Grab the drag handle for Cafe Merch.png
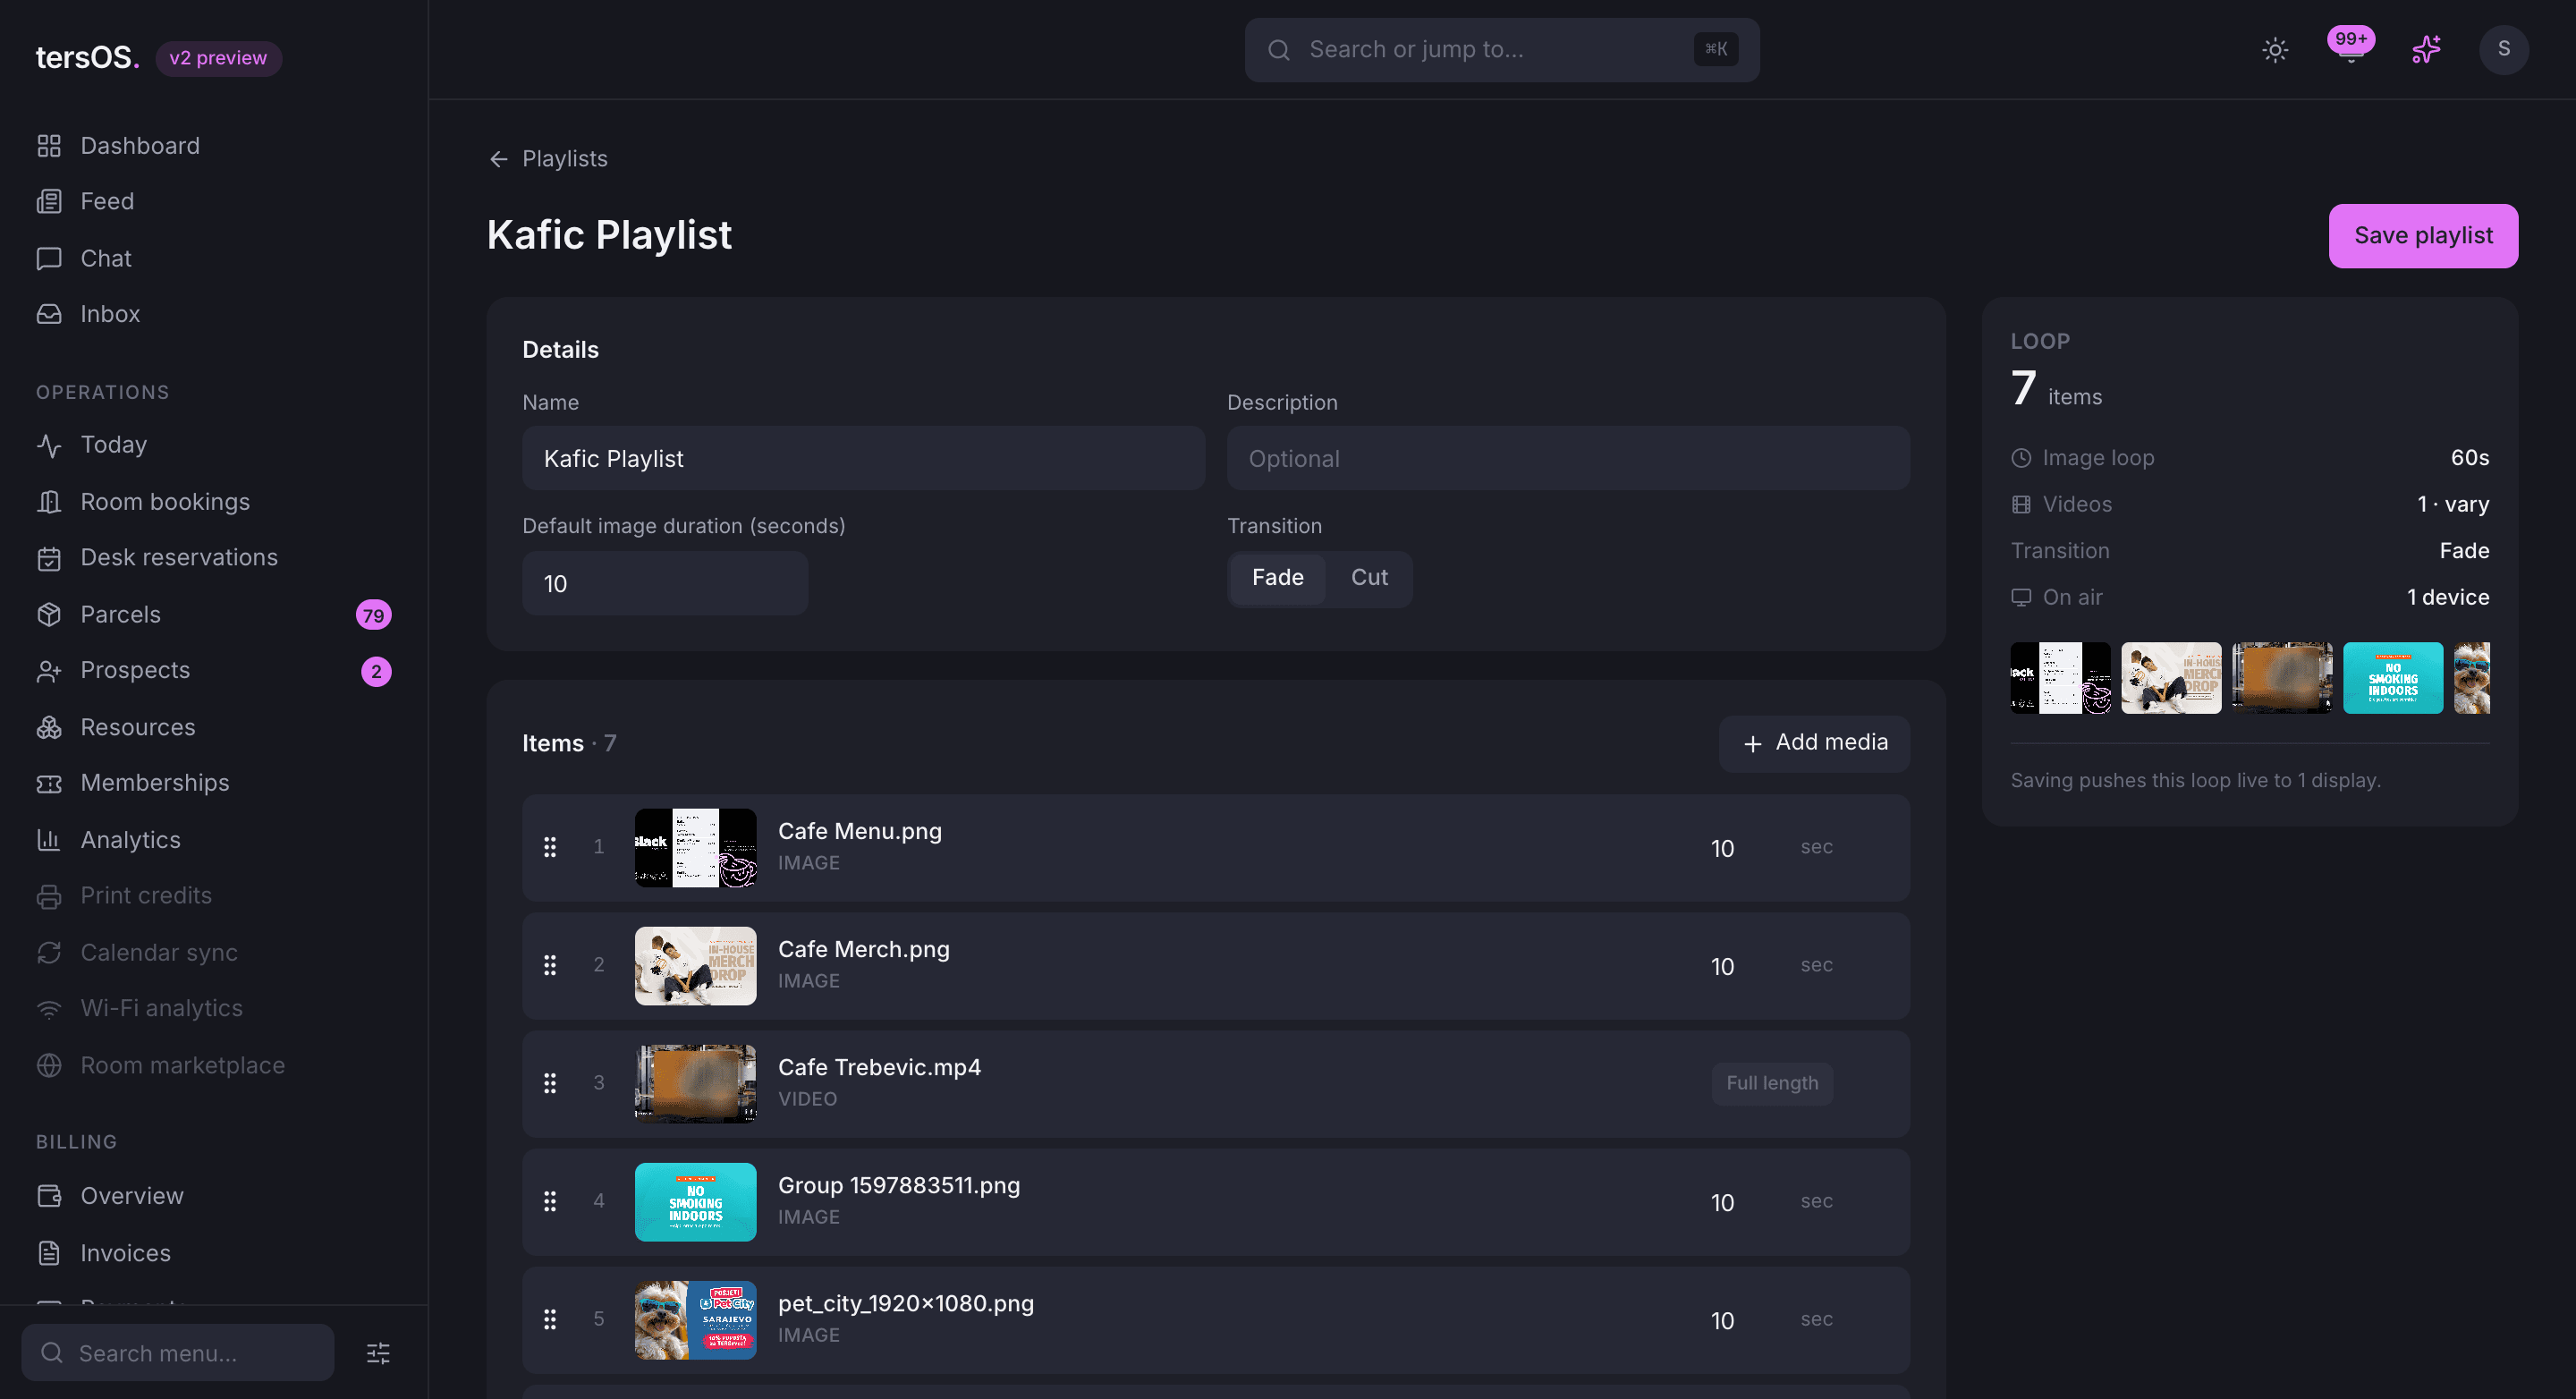The image size is (2576, 1399). pyautogui.click(x=550, y=965)
